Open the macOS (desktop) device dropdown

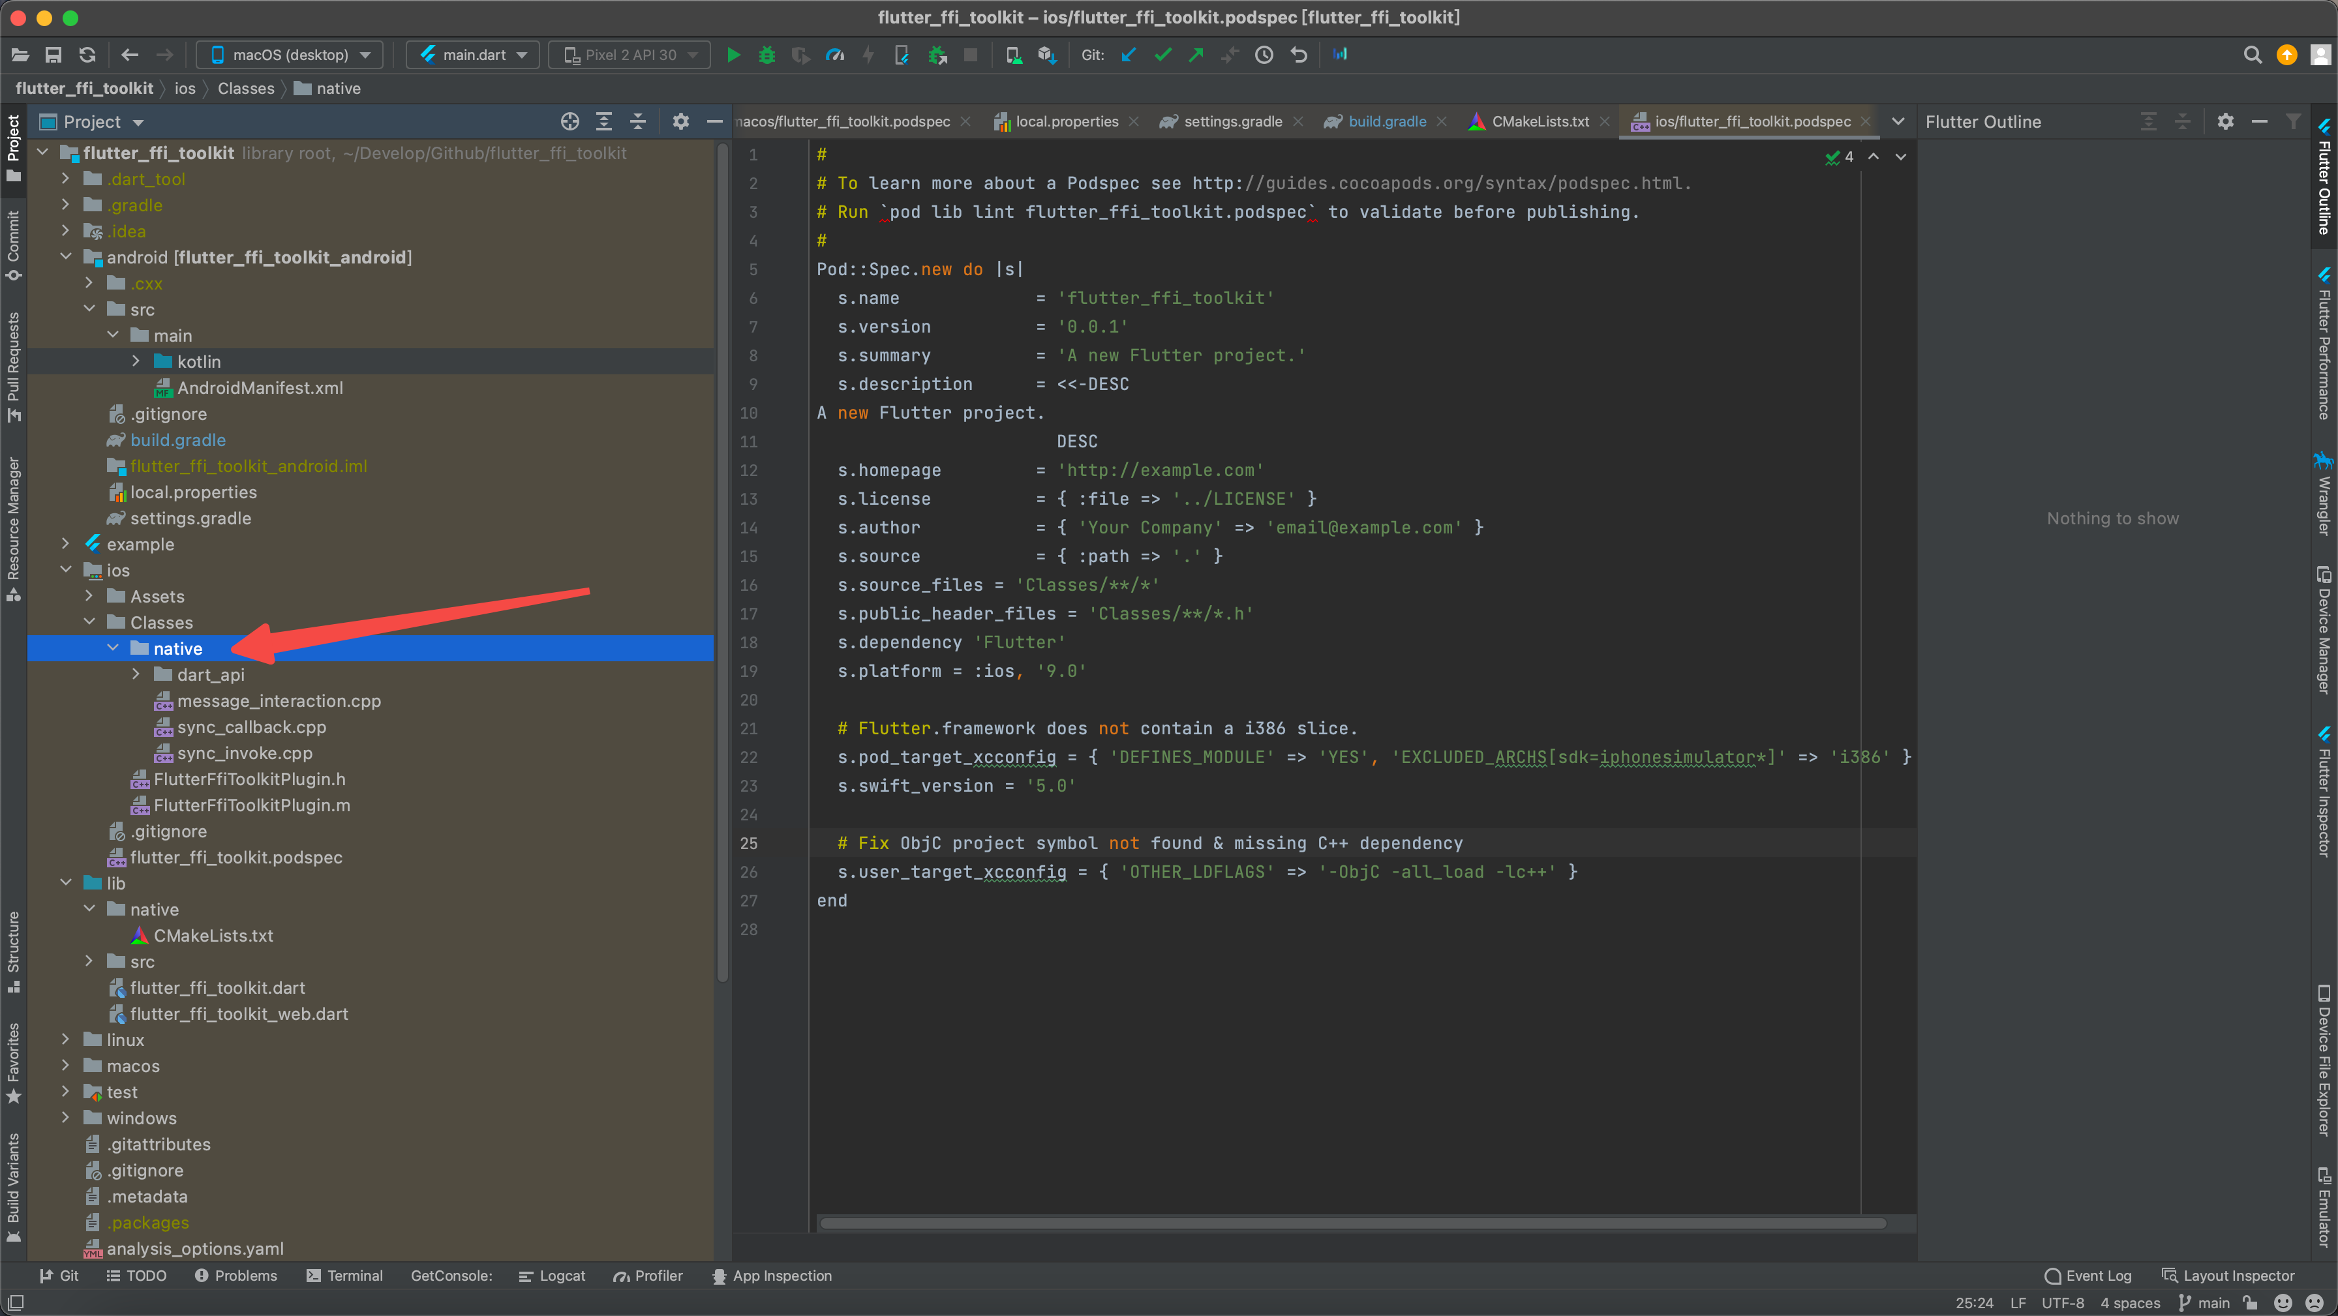[x=290, y=55]
